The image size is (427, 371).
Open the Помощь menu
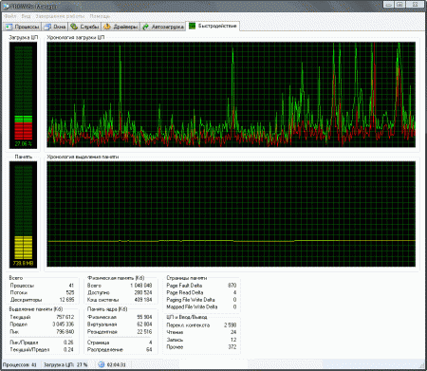point(100,16)
